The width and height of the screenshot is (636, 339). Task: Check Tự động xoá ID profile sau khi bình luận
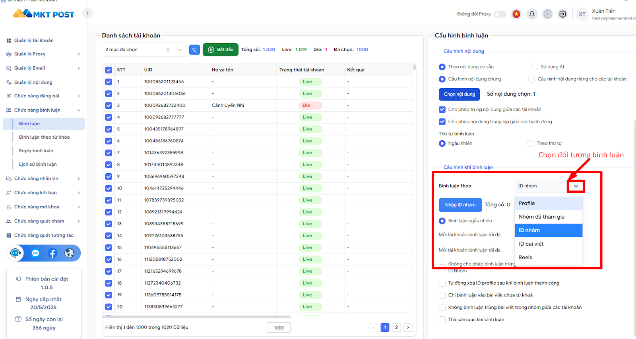point(442,283)
